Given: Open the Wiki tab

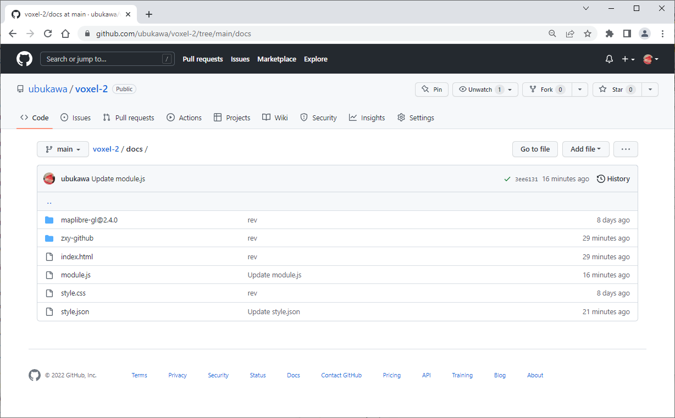Looking at the screenshot, I should click(x=275, y=118).
